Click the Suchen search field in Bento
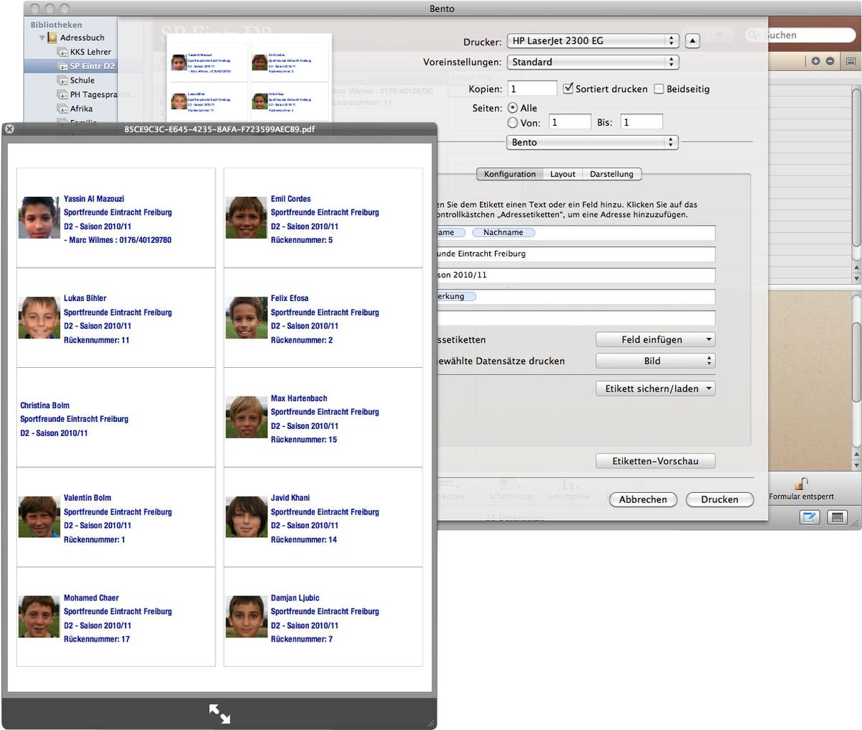 [x=800, y=35]
